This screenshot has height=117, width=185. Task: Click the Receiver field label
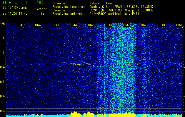(60, 10)
